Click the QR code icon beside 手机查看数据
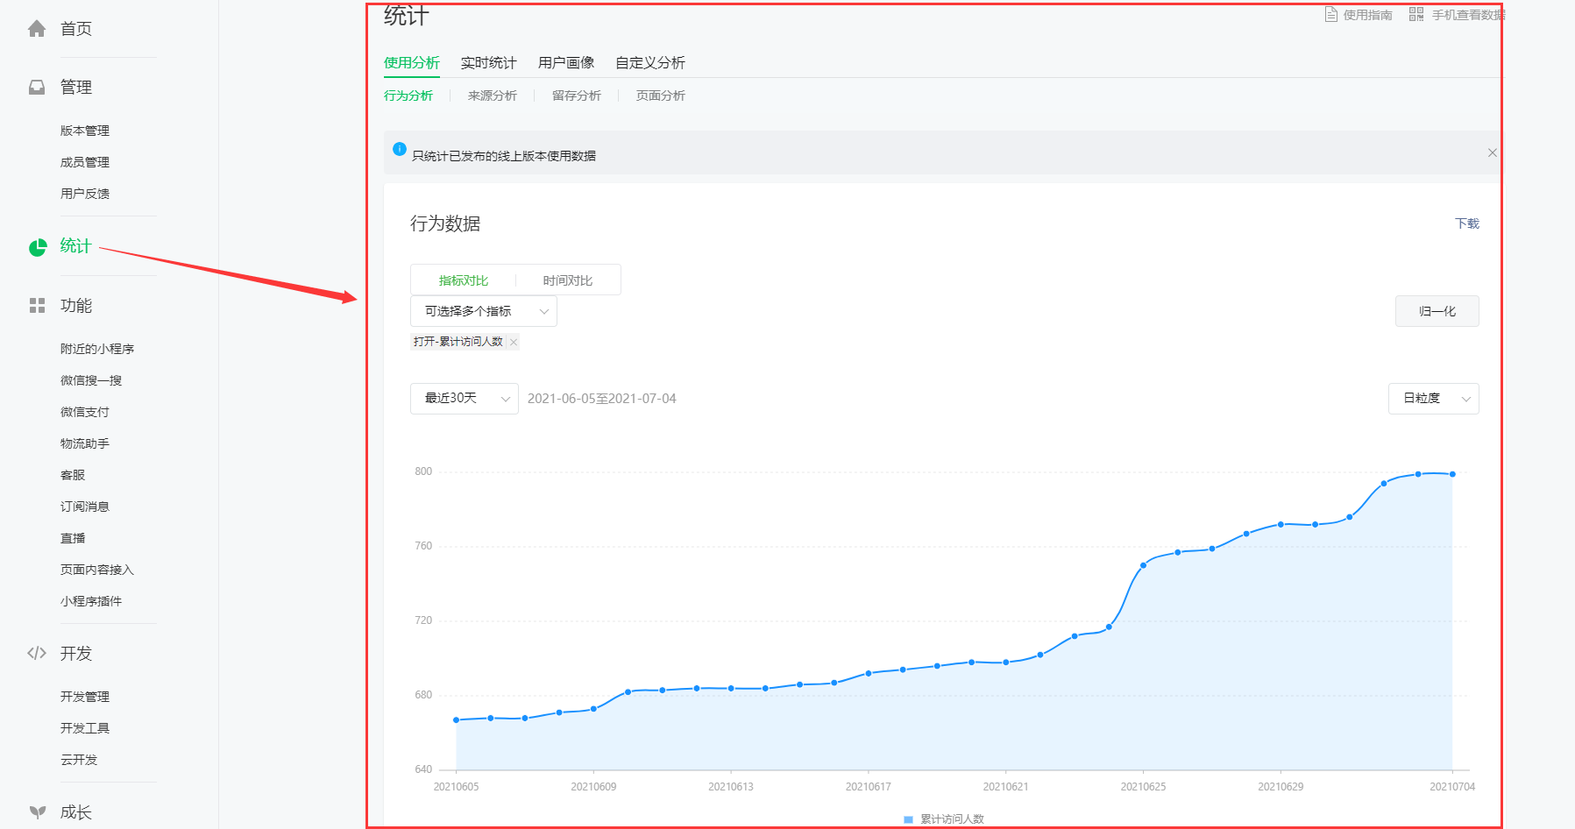 tap(1416, 14)
